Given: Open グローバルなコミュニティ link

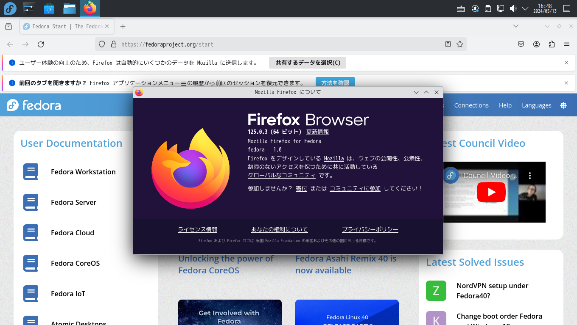Looking at the screenshot, I should (x=282, y=175).
